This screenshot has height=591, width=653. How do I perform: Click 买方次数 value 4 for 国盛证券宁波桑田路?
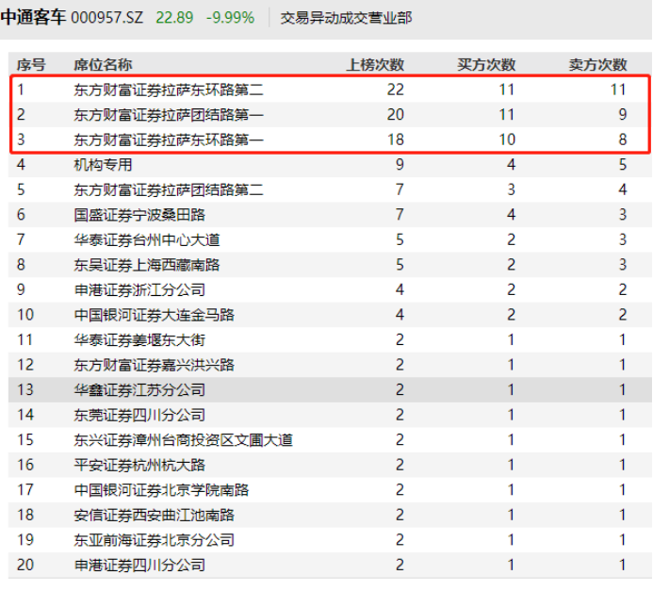[x=511, y=215]
